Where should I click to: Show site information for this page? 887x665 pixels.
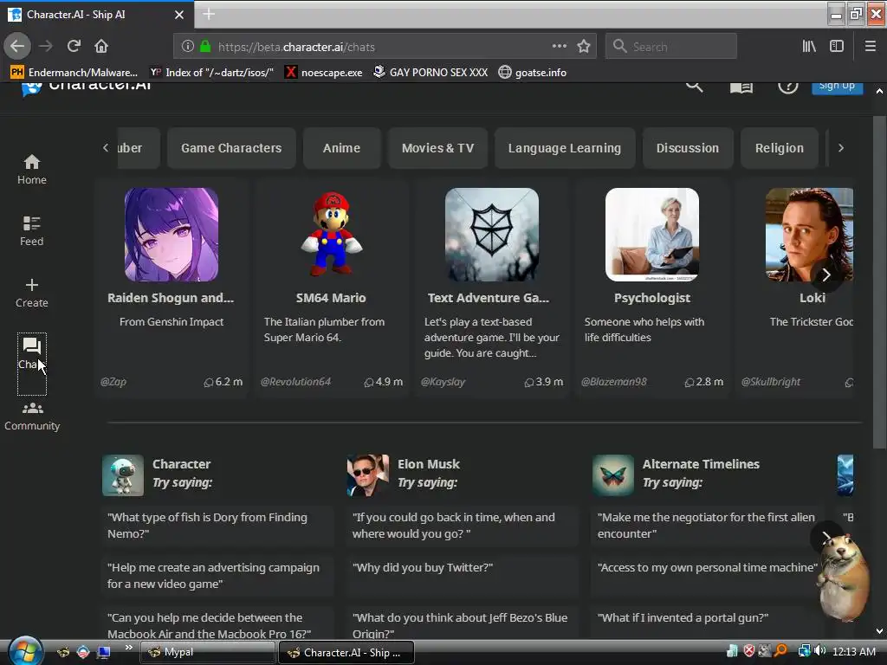[x=187, y=47]
